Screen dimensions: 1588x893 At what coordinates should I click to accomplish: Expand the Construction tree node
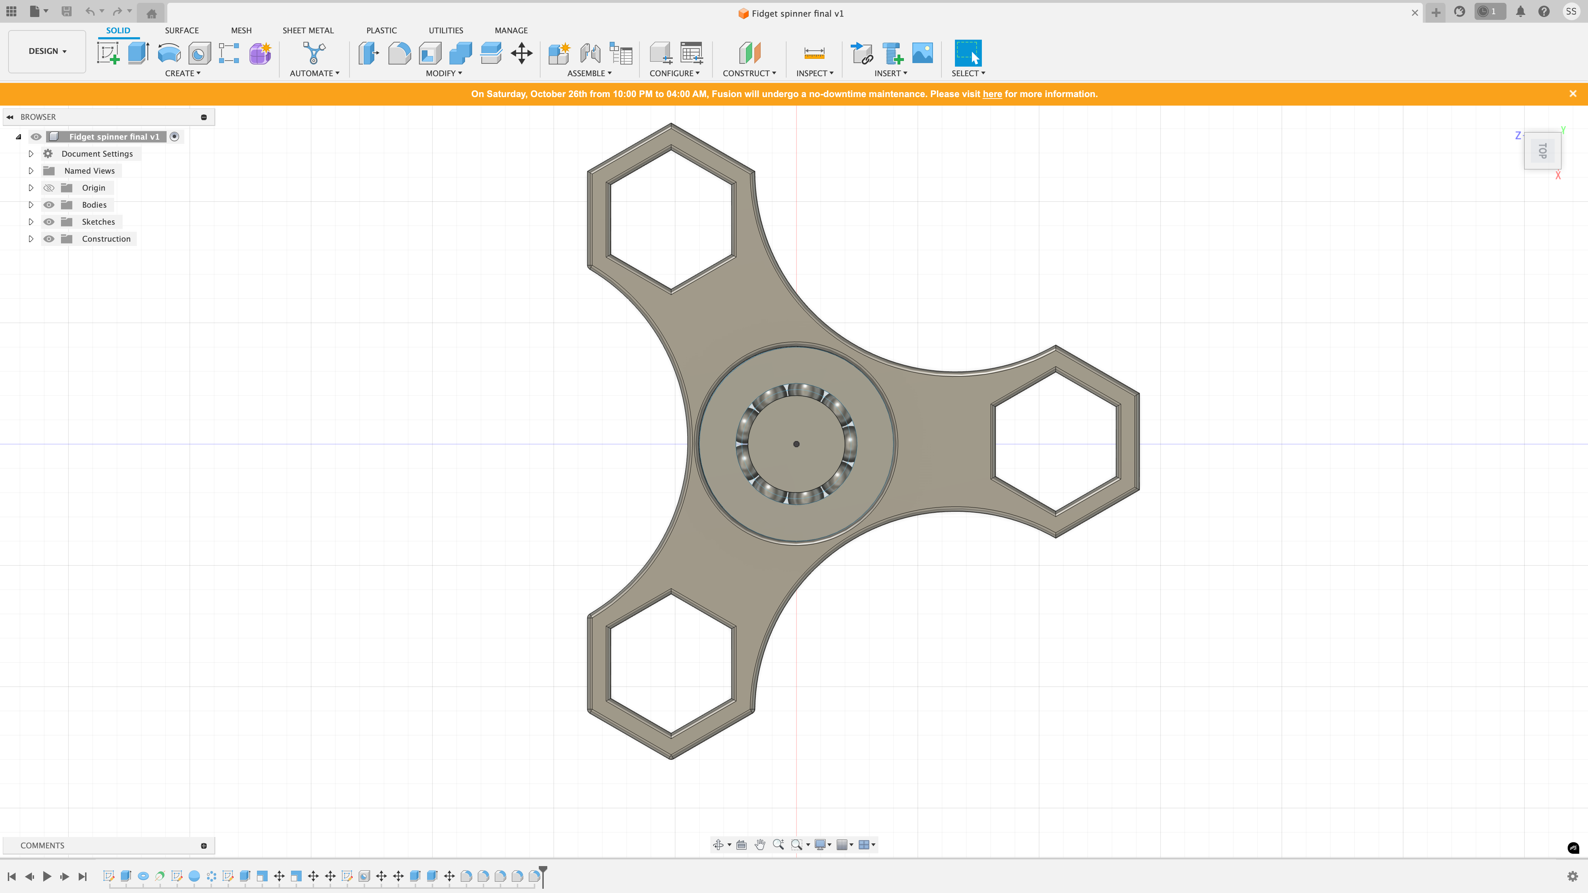(x=31, y=239)
